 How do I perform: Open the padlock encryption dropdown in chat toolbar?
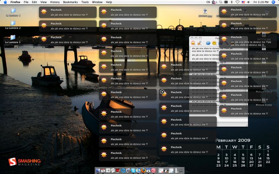(199, 43)
